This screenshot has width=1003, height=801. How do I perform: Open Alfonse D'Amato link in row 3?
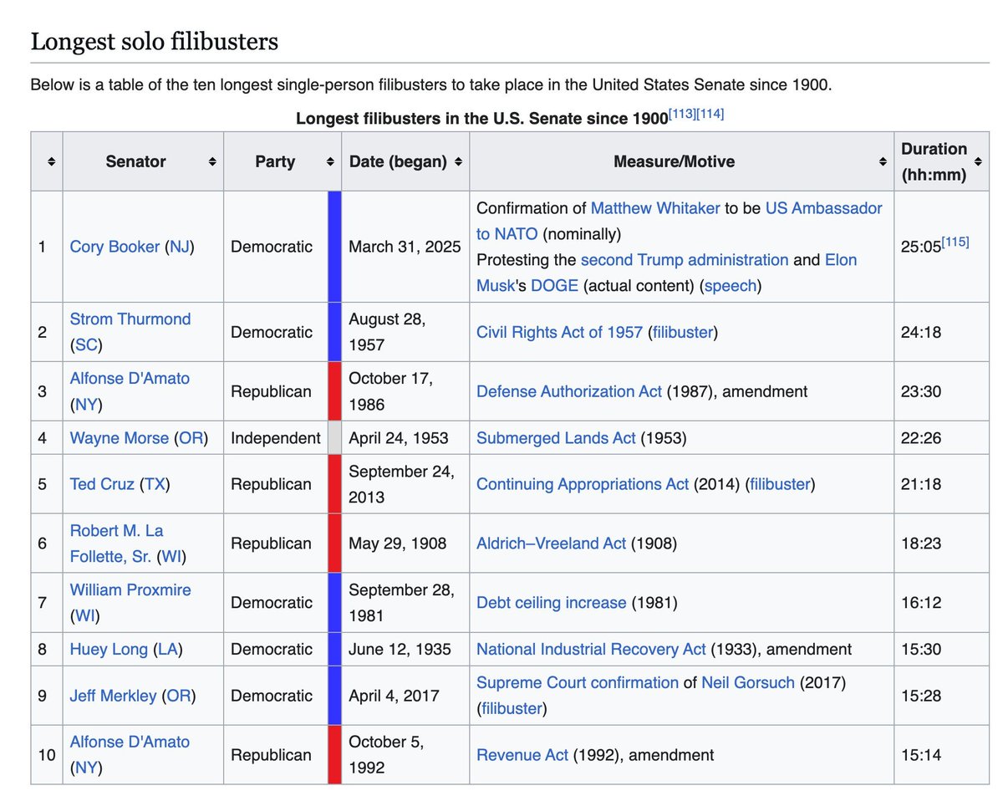(x=130, y=379)
